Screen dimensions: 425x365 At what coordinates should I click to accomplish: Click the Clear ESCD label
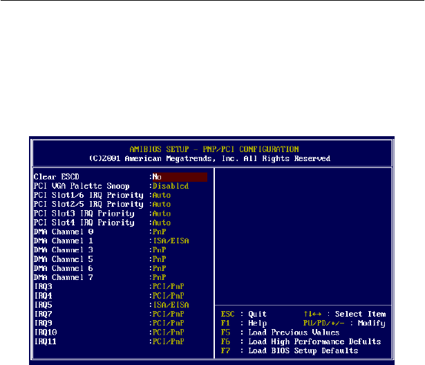click(57, 177)
